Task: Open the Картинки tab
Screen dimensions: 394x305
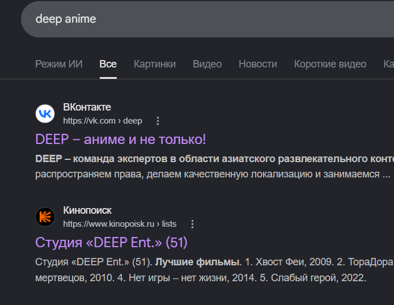Action: point(155,64)
